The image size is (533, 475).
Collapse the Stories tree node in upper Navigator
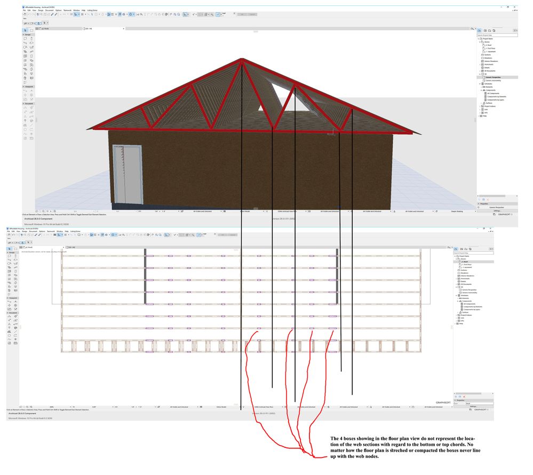(480, 42)
